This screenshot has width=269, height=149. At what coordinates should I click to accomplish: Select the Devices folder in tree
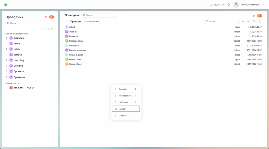tap(18, 66)
